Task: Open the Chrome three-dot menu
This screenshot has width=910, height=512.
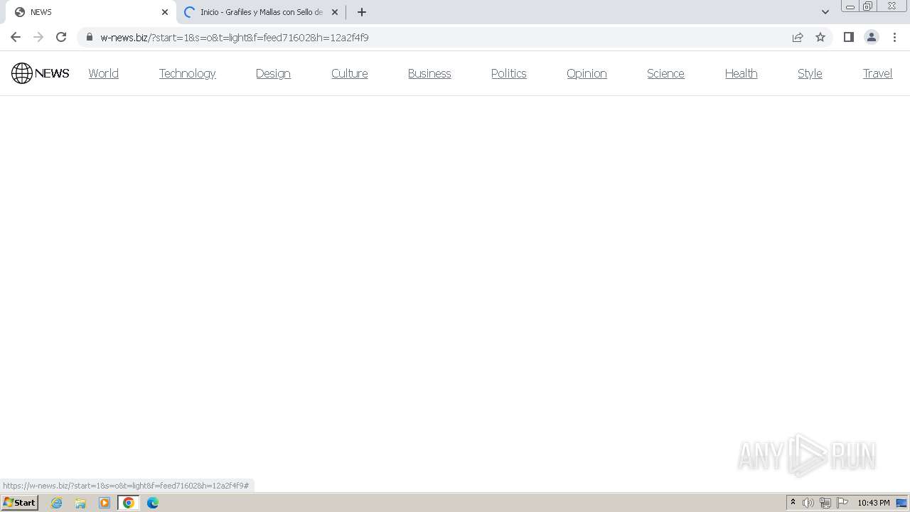Action: tap(895, 37)
